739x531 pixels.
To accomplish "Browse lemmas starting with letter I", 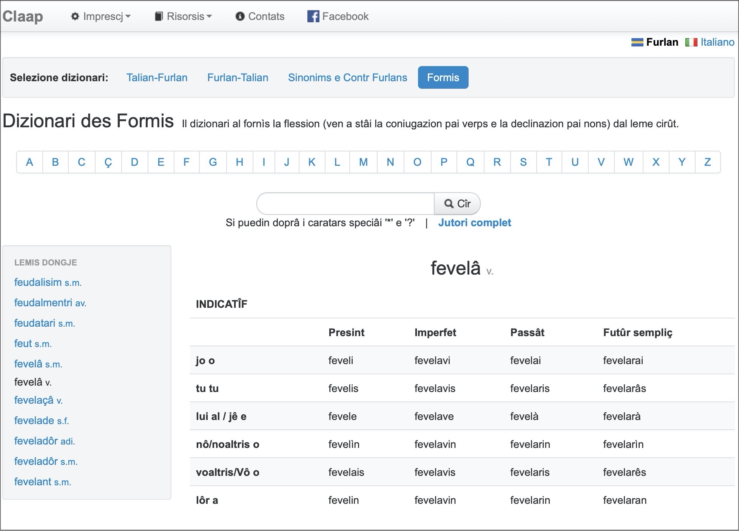I will click(x=264, y=162).
